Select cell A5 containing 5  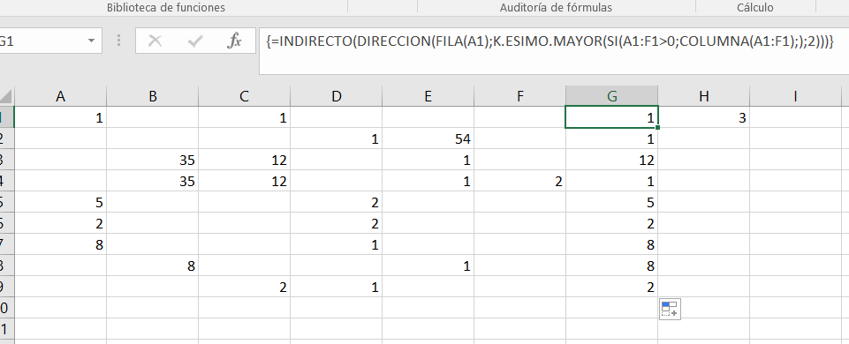coord(61,202)
